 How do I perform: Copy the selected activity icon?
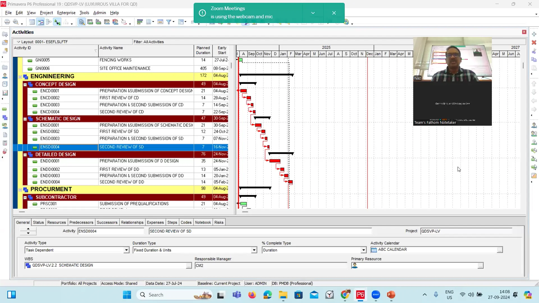click(x=535, y=59)
